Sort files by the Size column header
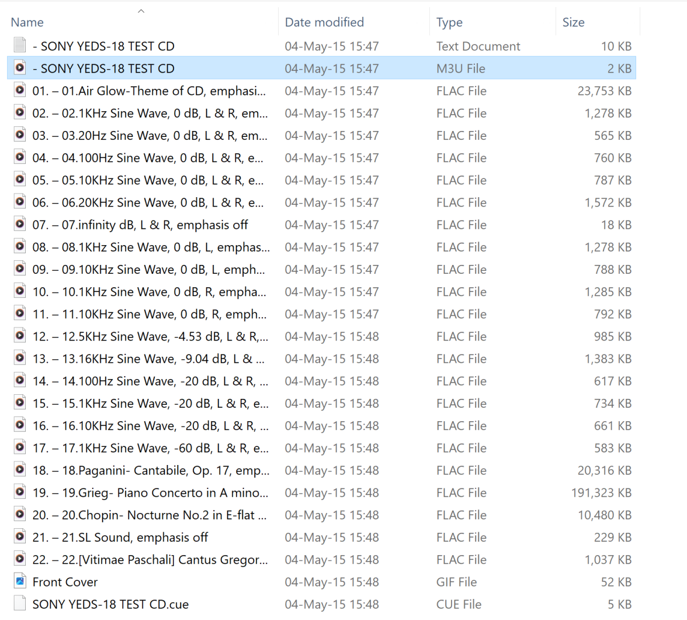687x620 pixels. (x=574, y=22)
